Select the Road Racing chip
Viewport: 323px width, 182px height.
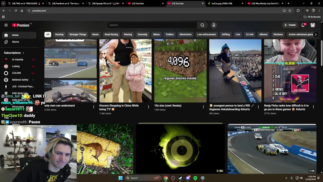[111, 34]
